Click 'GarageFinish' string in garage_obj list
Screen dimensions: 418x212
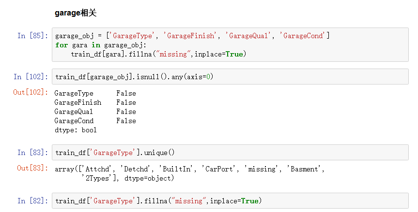[x=190, y=36]
